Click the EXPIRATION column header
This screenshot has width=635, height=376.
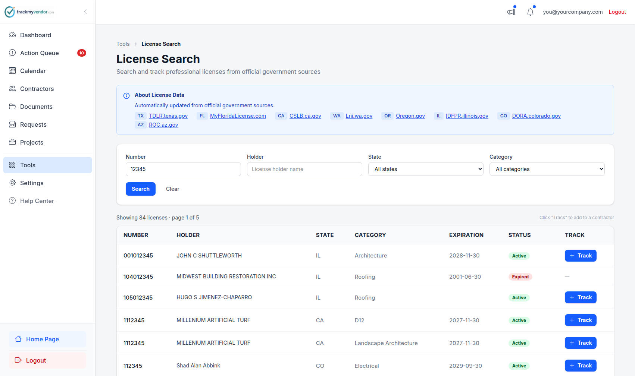coord(466,235)
